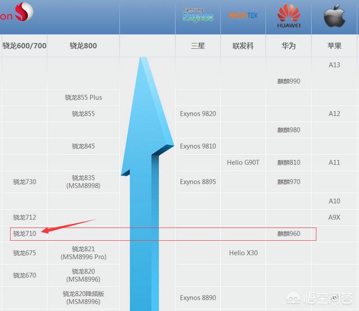Screen dimensions: 359x311
Task: Click the Apple logo
Action: pyautogui.click(x=334, y=15)
